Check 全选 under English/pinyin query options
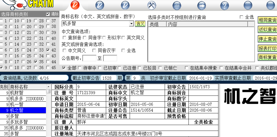 [x=123, y=51]
